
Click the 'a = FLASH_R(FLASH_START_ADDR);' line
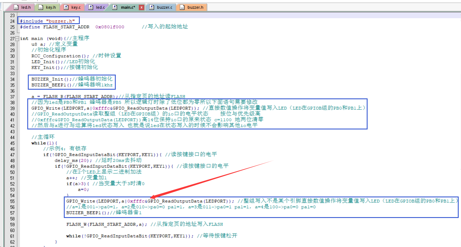pos(75,96)
